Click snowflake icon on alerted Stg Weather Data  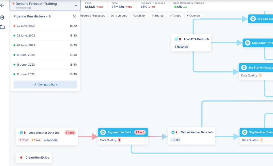[x=103, y=132]
